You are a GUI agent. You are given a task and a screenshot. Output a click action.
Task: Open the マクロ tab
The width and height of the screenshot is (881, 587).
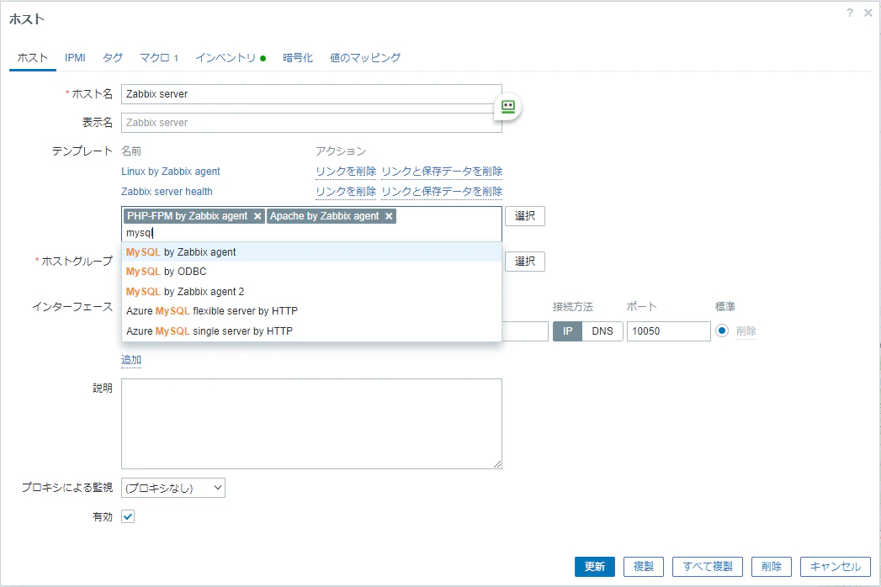pyautogui.click(x=159, y=58)
